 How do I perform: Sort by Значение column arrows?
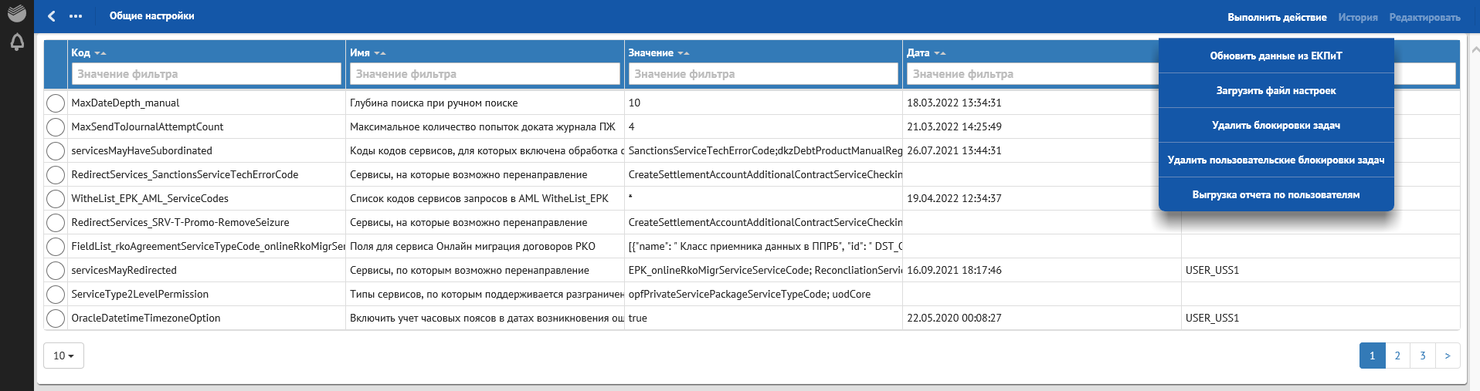pyautogui.click(x=684, y=53)
